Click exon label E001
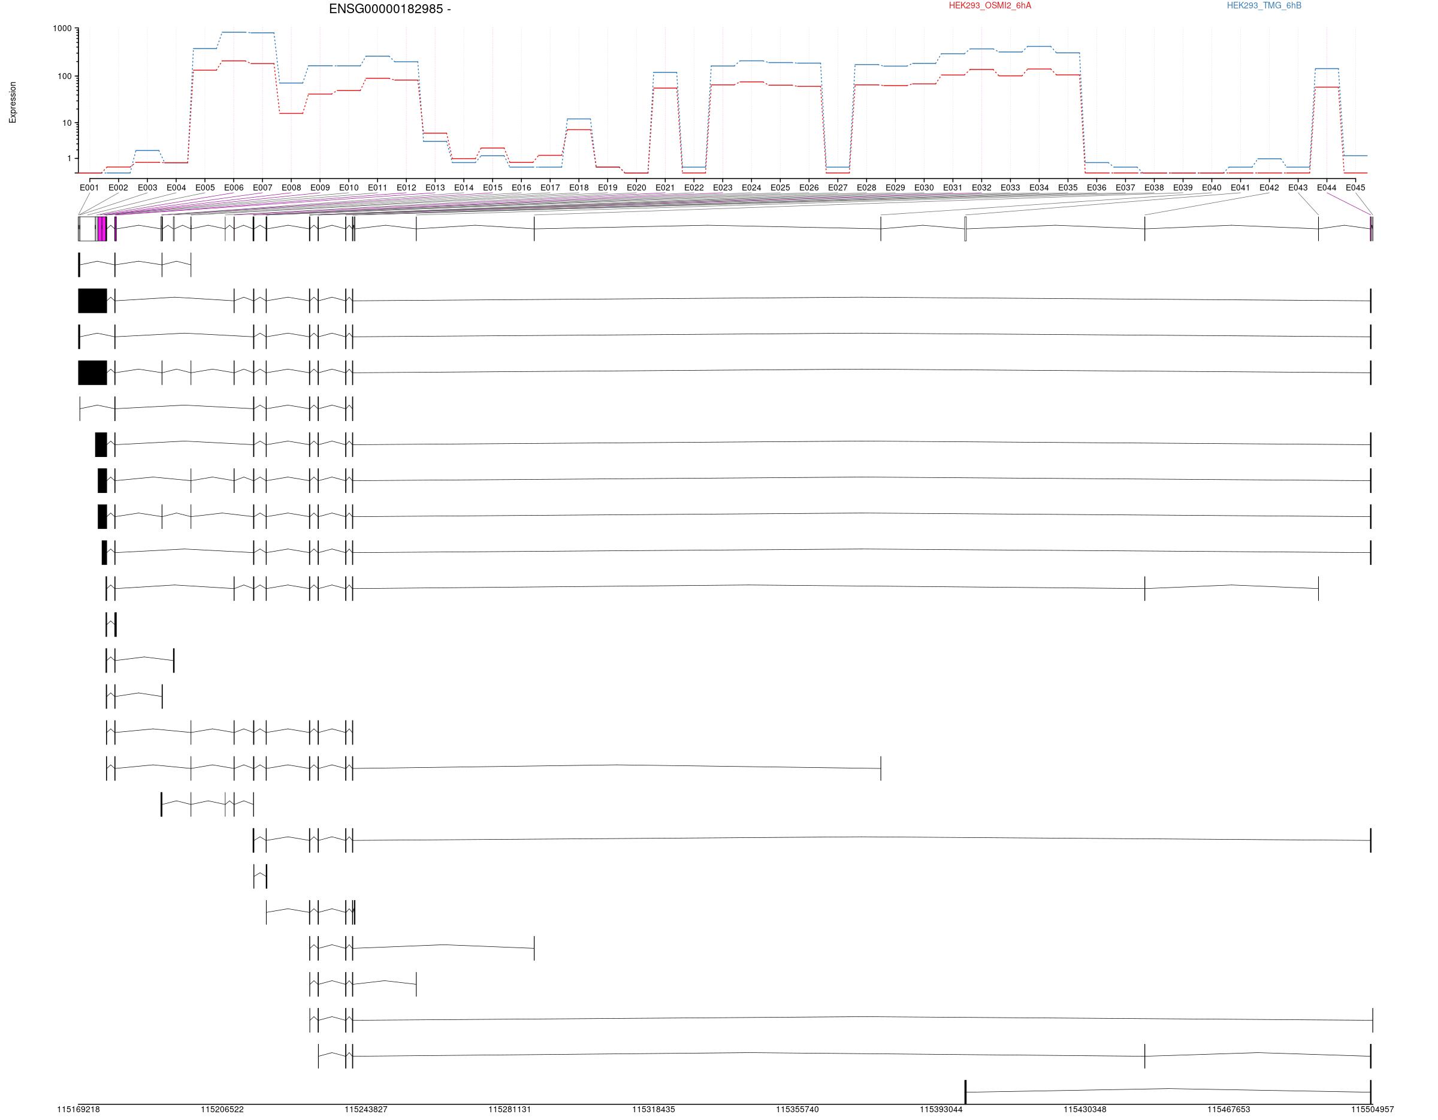Image resolution: width=1438 pixels, height=1120 pixels. click(89, 187)
